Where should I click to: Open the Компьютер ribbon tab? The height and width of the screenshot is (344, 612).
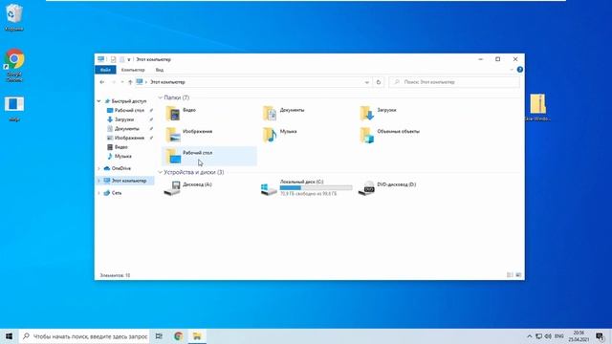tap(133, 70)
